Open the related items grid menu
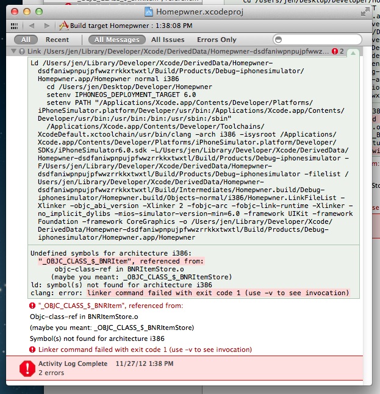The width and height of the screenshot is (380, 394). 14,26
